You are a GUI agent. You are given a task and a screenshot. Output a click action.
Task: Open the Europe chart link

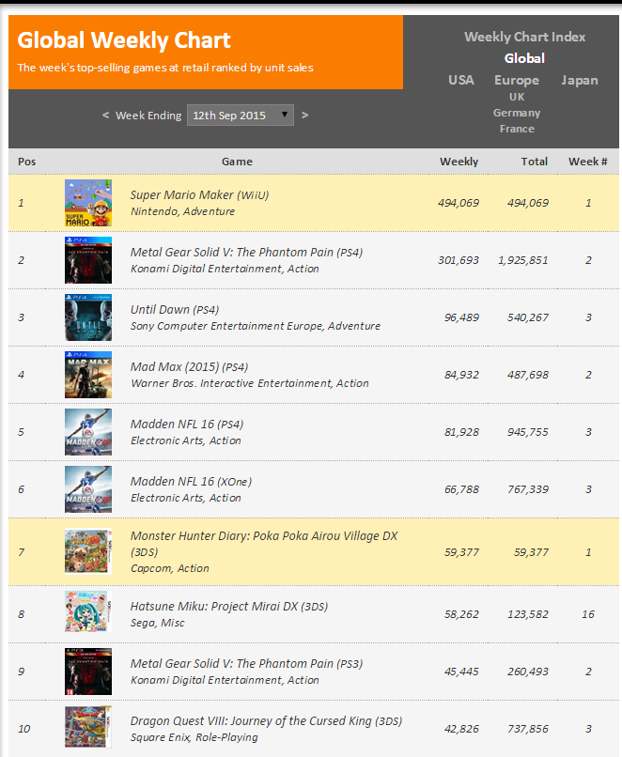click(x=516, y=80)
